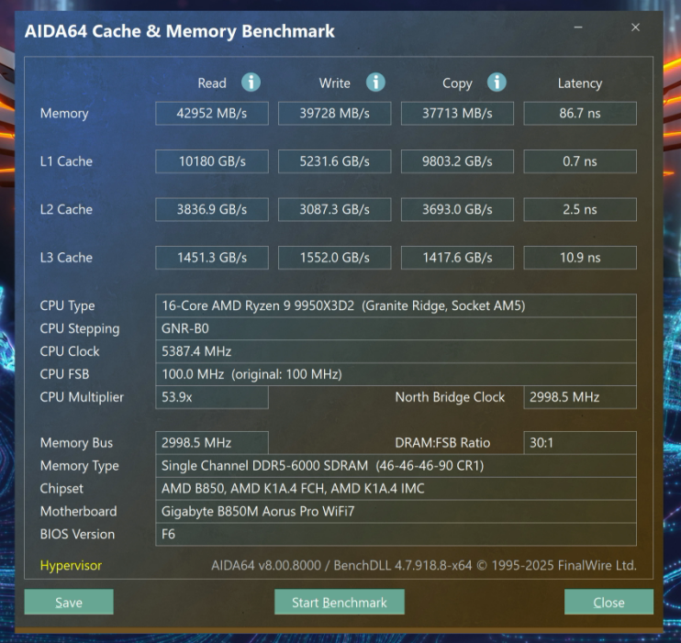Select the L1 Cache latency 0.7 ns
Viewport: 681px width, 643px height.
[x=580, y=161]
